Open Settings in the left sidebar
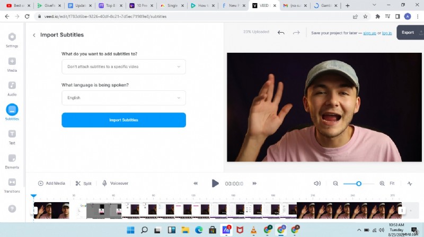The image size is (424, 237). [x=12, y=37]
